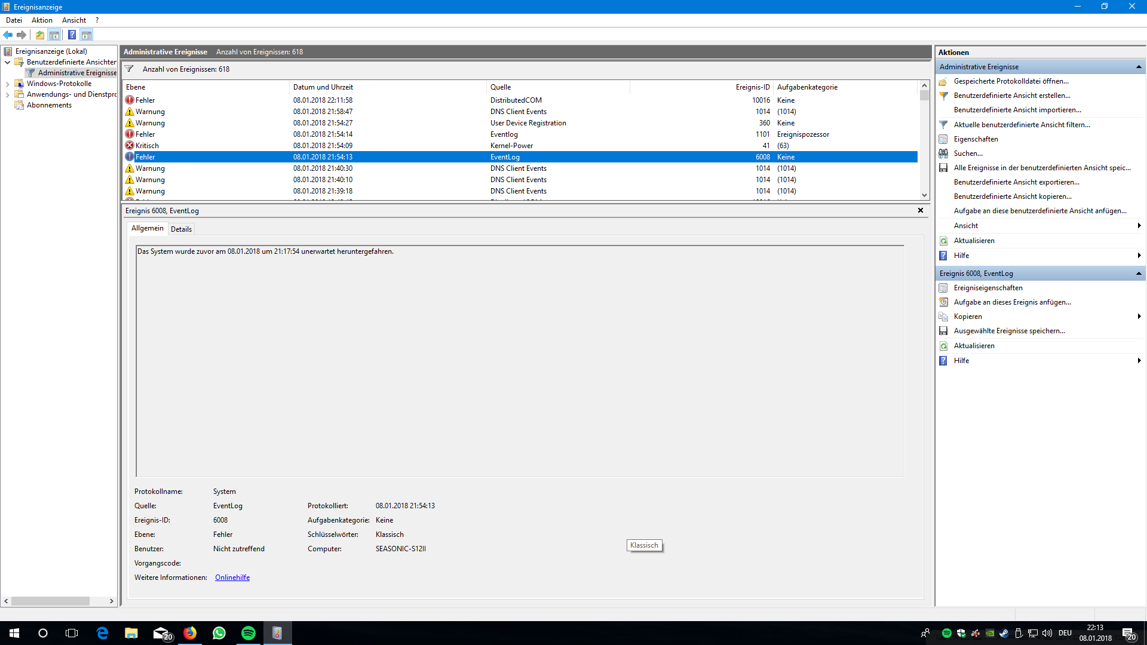The width and height of the screenshot is (1147, 645).
Task: Open Spotify from the taskbar
Action: click(248, 633)
